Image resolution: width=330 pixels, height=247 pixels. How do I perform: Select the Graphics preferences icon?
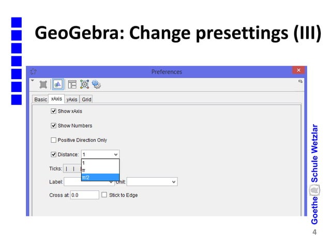tap(57, 84)
